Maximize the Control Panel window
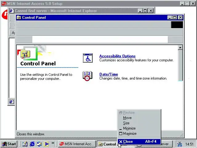Viewport: 197px width, 148px height. (175, 18)
